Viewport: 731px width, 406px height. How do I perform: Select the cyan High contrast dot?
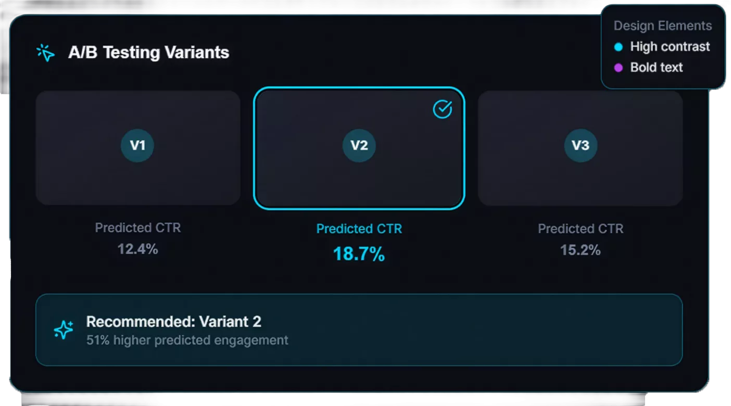tap(619, 47)
